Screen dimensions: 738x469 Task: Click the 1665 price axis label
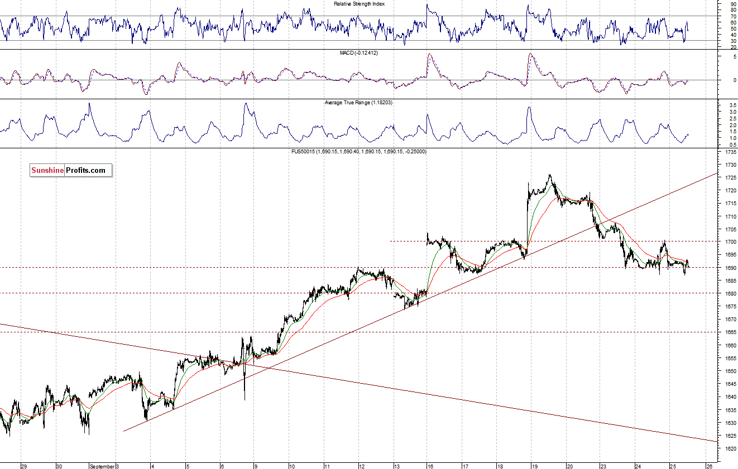(730, 332)
